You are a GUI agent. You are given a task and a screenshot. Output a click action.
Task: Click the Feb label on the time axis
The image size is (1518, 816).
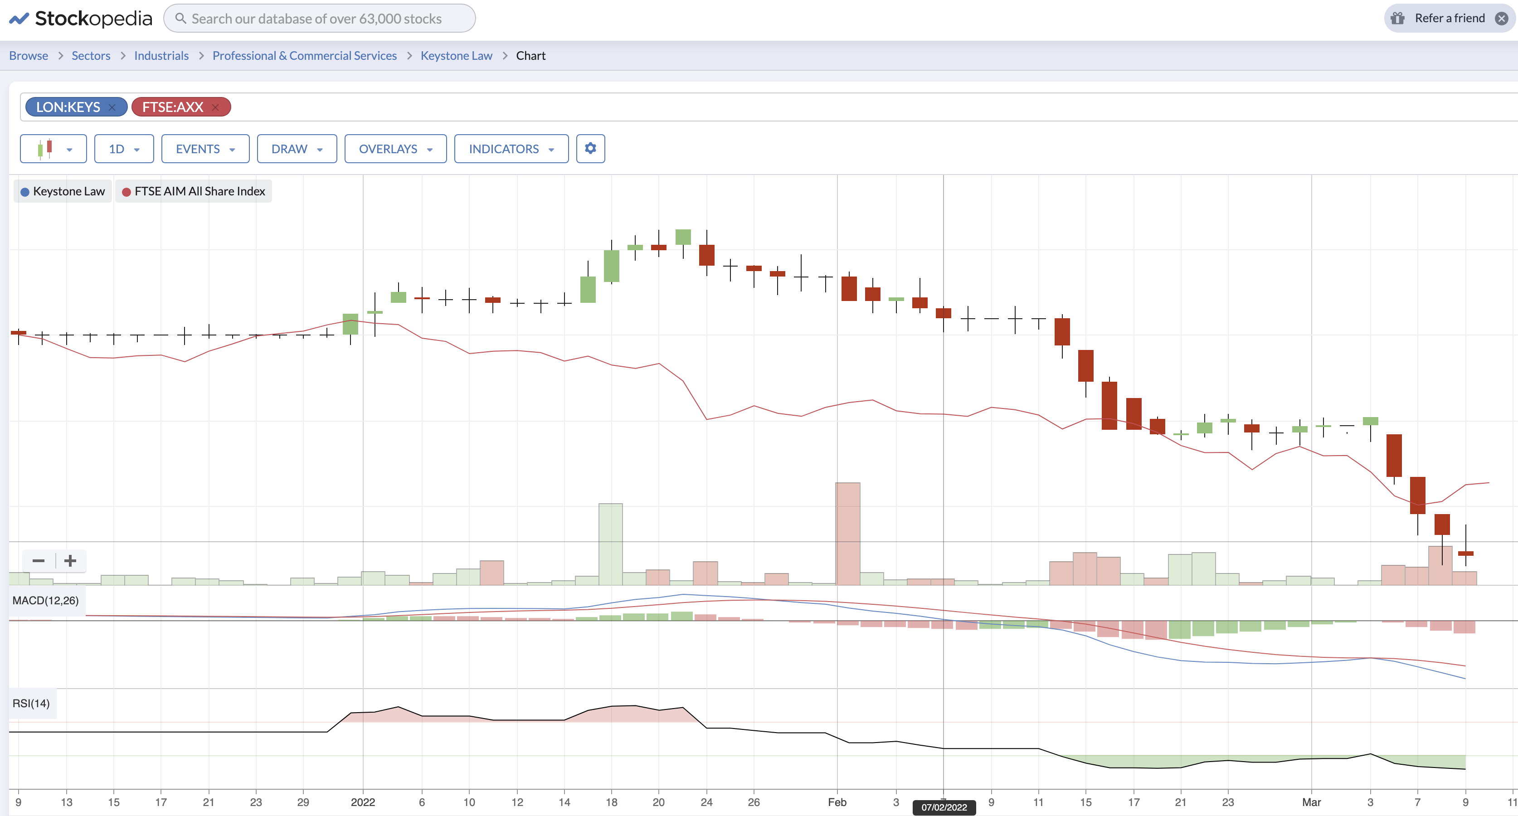click(837, 802)
